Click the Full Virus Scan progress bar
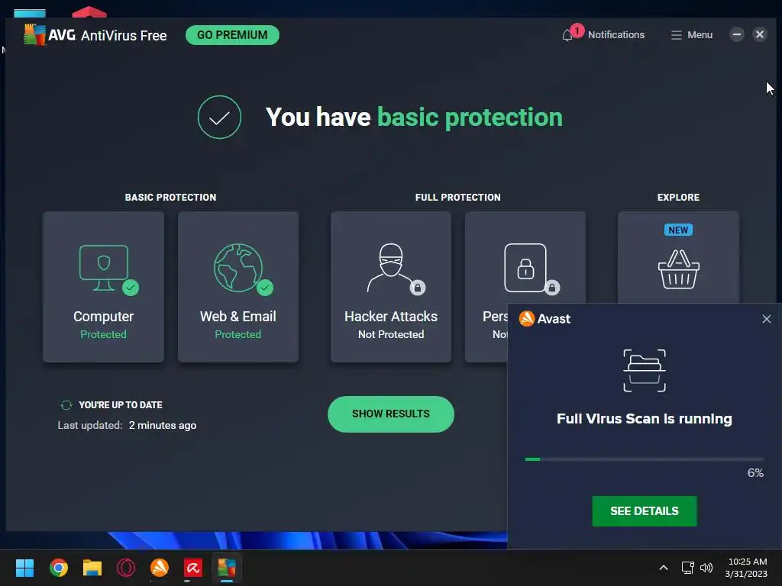This screenshot has height=586, width=782. click(x=645, y=459)
